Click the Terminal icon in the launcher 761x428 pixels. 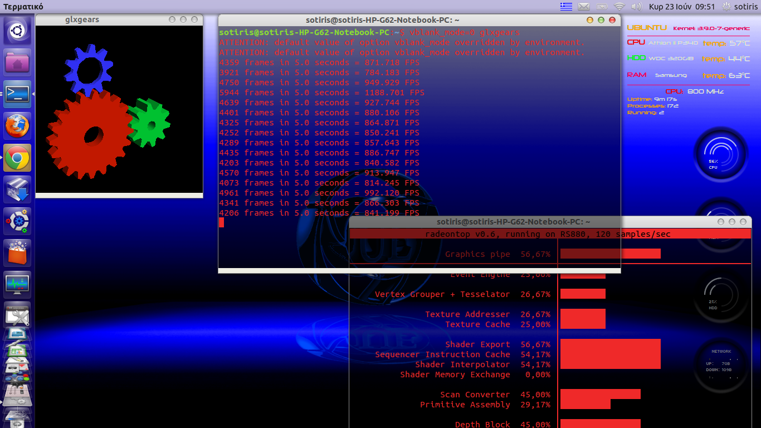(x=17, y=94)
